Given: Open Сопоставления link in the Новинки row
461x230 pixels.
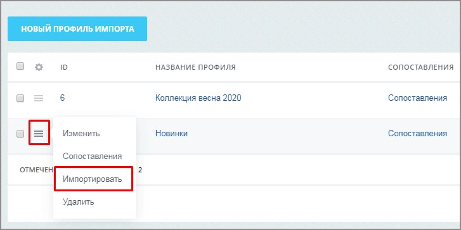Looking at the screenshot, I should coord(417,133).
